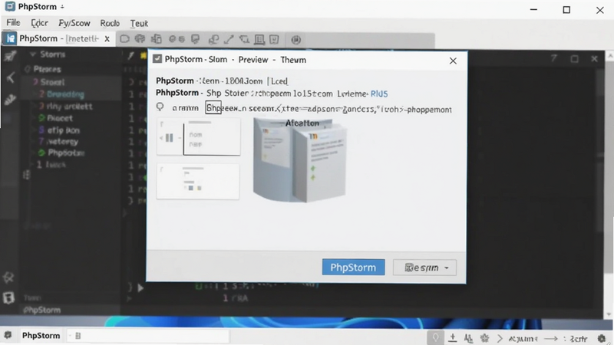This screenshot has width=614, height=345.
Task: Click the text-size icon in status bar
Action: [468, 338]
